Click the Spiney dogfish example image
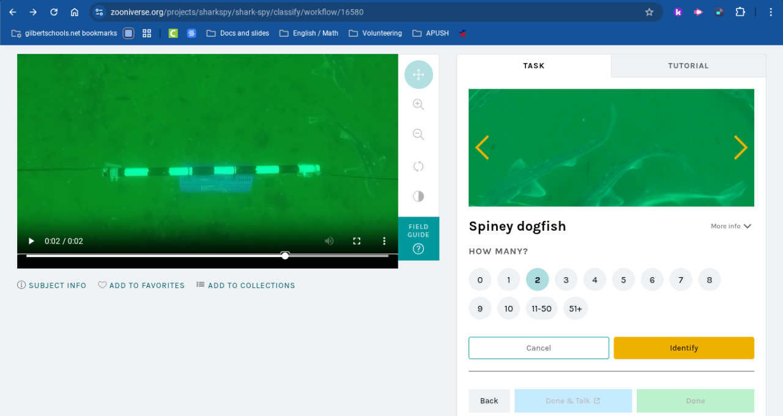This screenshot has width=783, height=416. [611, 147]
